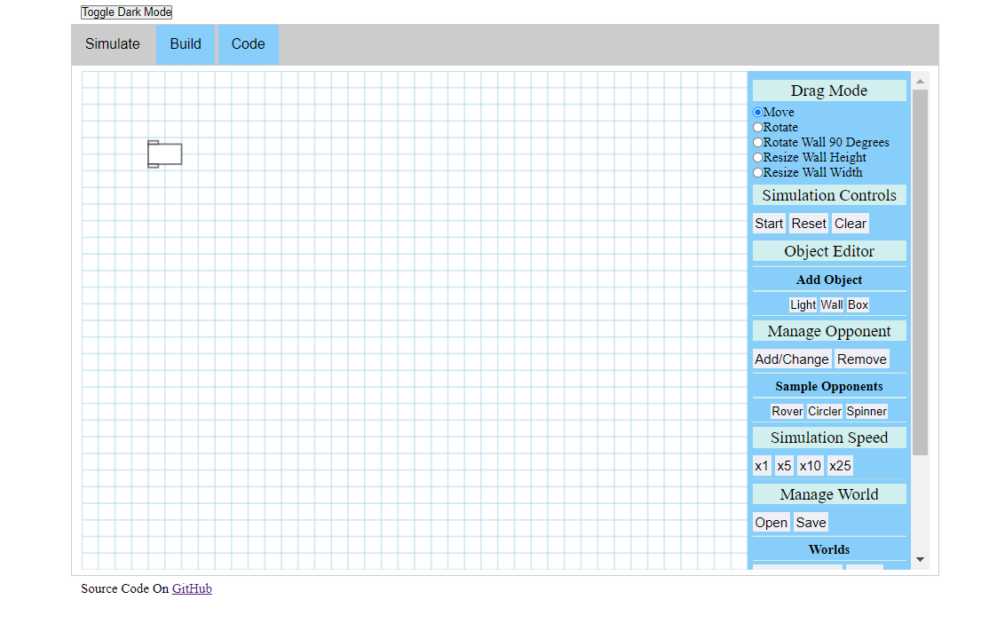Start the simulation
The height and width of the screenshot is (631, 997).
pos(769,224)
